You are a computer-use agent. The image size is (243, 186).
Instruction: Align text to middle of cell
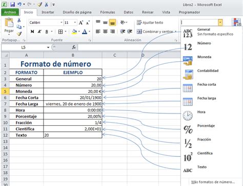(x=105, y=22)
